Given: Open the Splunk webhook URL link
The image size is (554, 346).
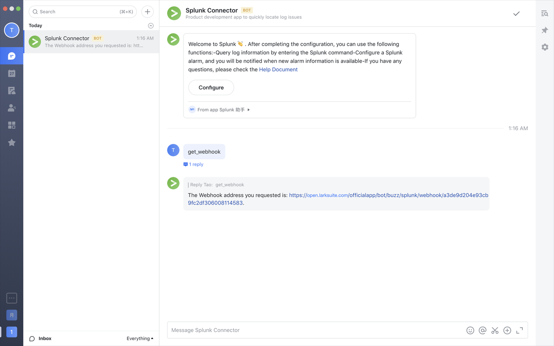Looking at the screenshot, I should coord(338,199).
